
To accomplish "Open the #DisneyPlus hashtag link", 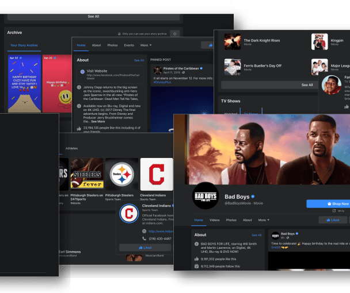I will (162, 82).
